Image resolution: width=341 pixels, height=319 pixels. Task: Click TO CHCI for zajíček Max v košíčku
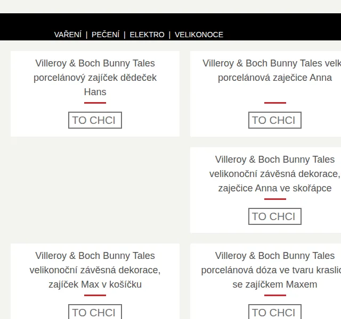95,312
